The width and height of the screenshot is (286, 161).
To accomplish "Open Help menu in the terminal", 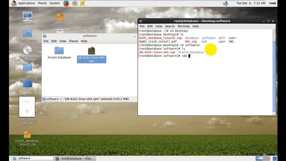I will (x=196, y=26).
